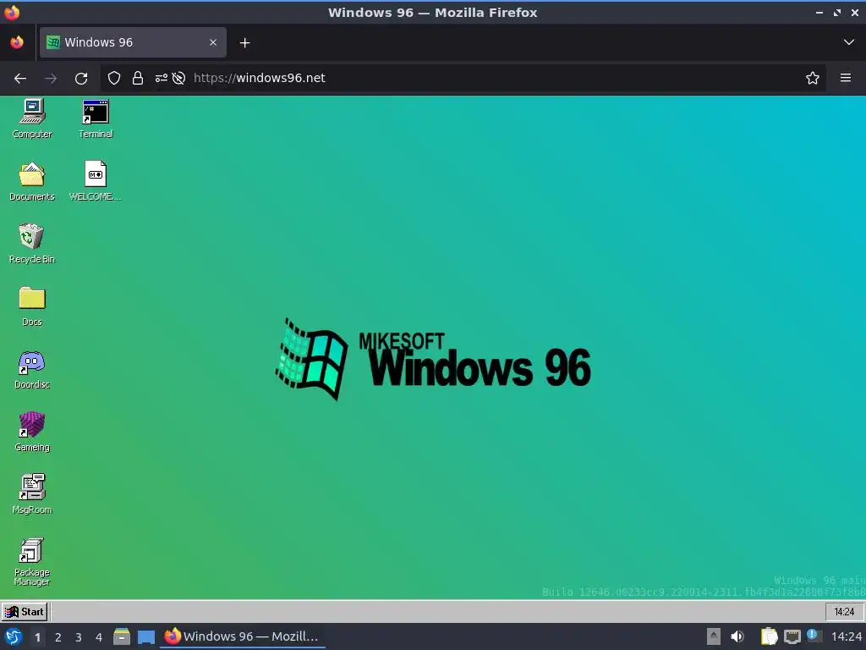Open the Gameing shortcut
This screenshot has width=866, height=650.
click(x=32, y=432)
